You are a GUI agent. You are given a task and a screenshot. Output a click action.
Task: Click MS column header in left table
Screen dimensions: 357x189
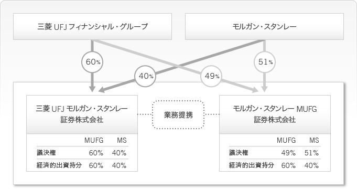[x=122, y=140]
